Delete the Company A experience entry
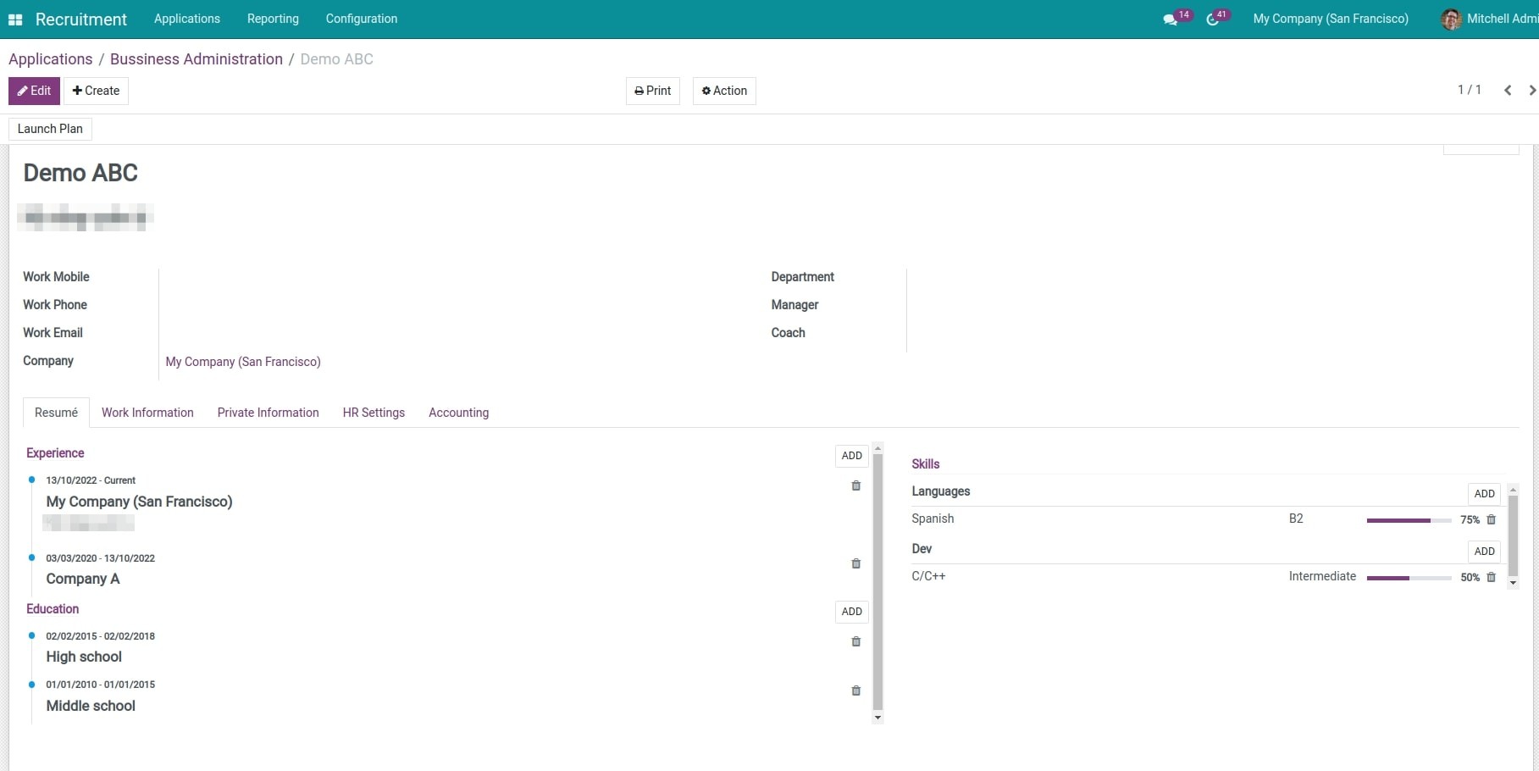The width and height of the screenshot is (1539, 771). (x=855, y=564)
